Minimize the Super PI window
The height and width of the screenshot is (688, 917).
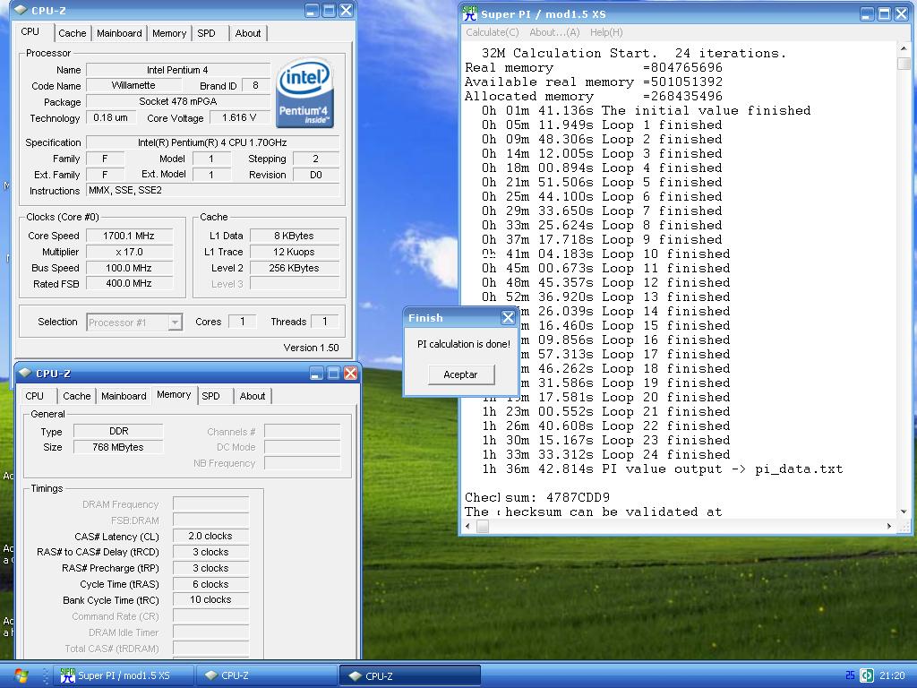[x=867, y=13]
